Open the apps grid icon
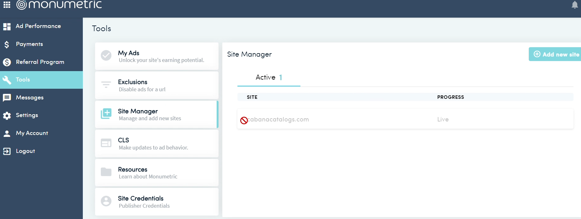 [7, 5]
